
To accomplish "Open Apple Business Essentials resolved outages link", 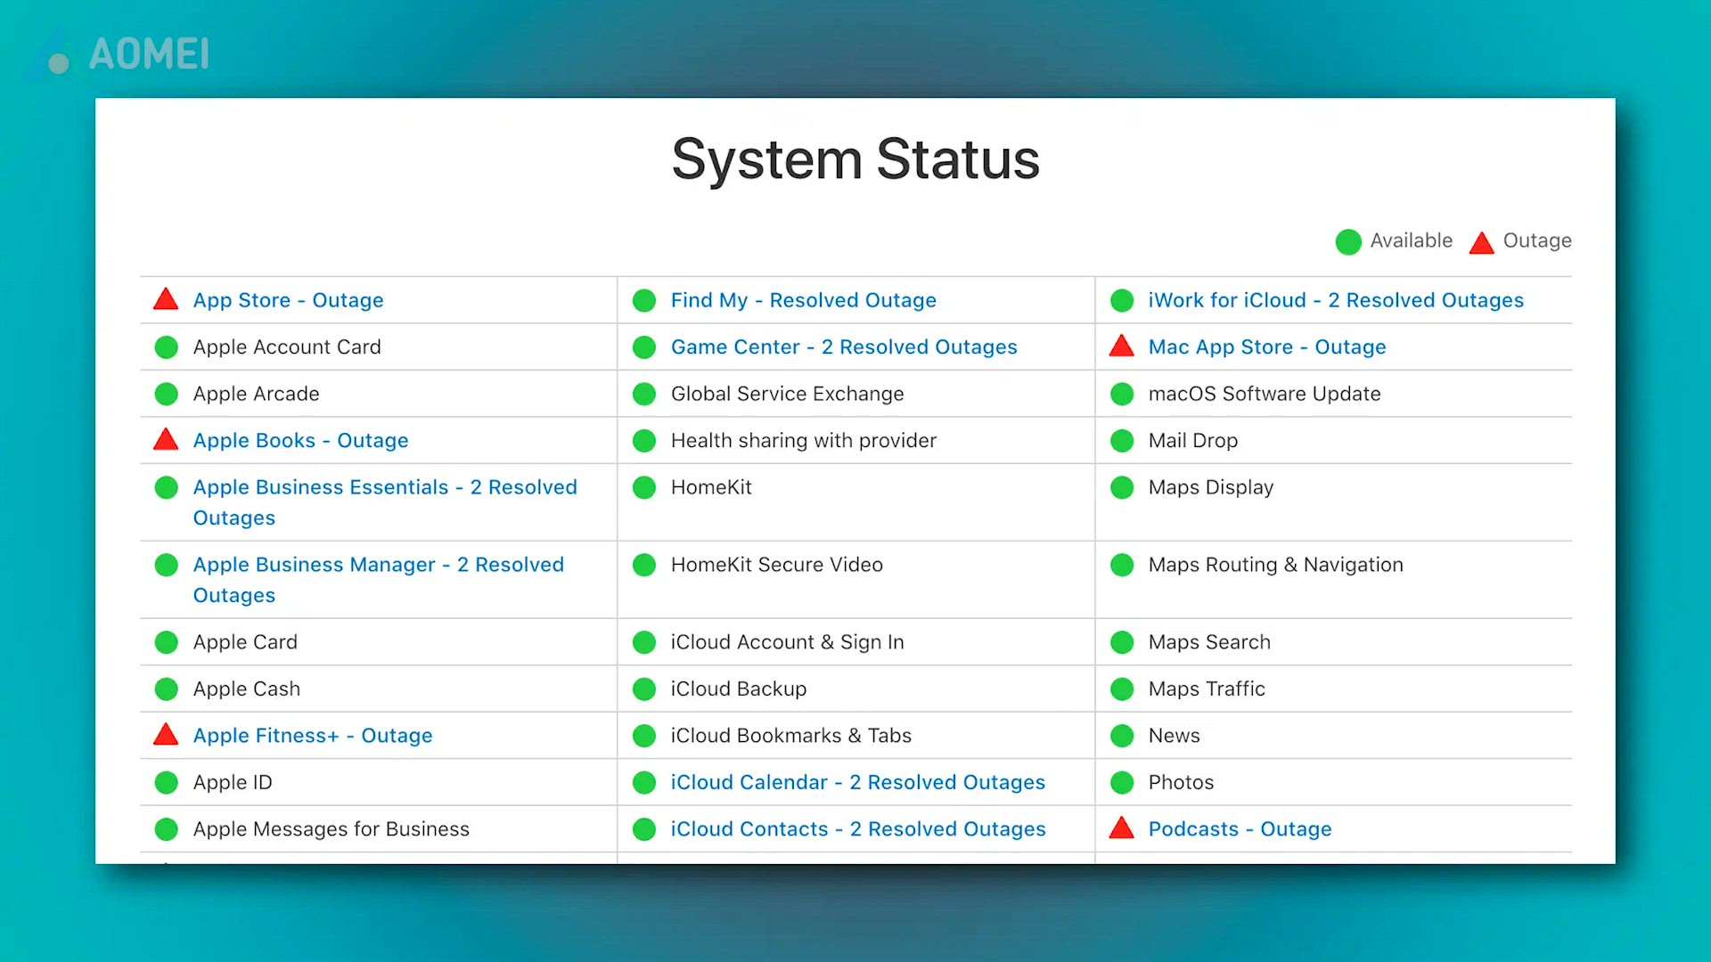I will coord(385,502).
